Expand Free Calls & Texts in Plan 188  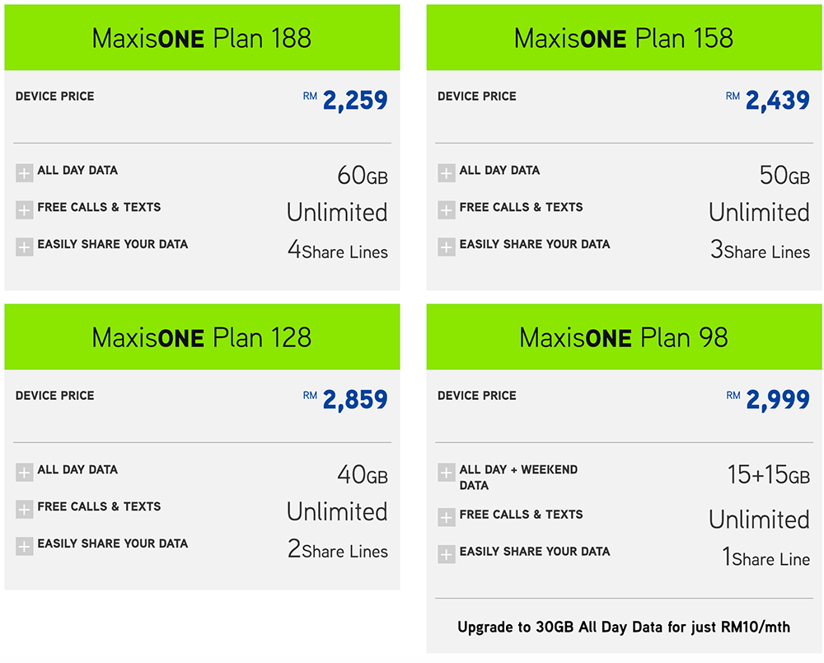(25, 210)
